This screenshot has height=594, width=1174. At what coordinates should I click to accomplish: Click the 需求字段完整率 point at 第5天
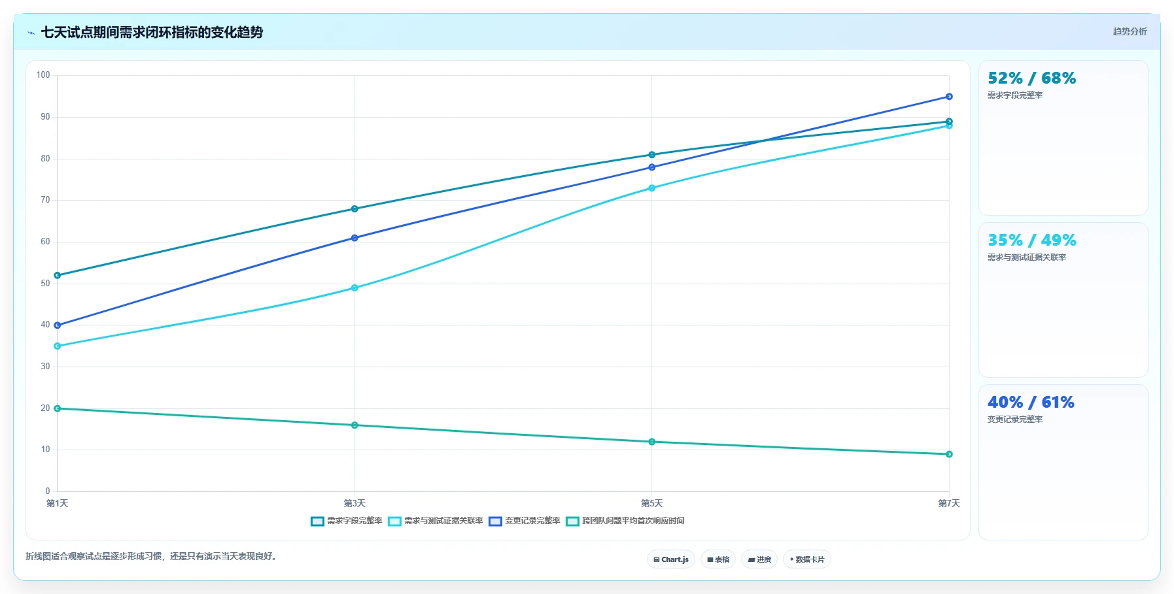pyautogui.click(x=652, y=155)
